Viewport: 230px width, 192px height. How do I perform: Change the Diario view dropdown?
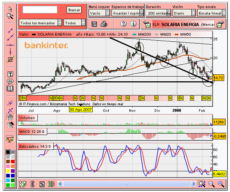coord(184,13)
